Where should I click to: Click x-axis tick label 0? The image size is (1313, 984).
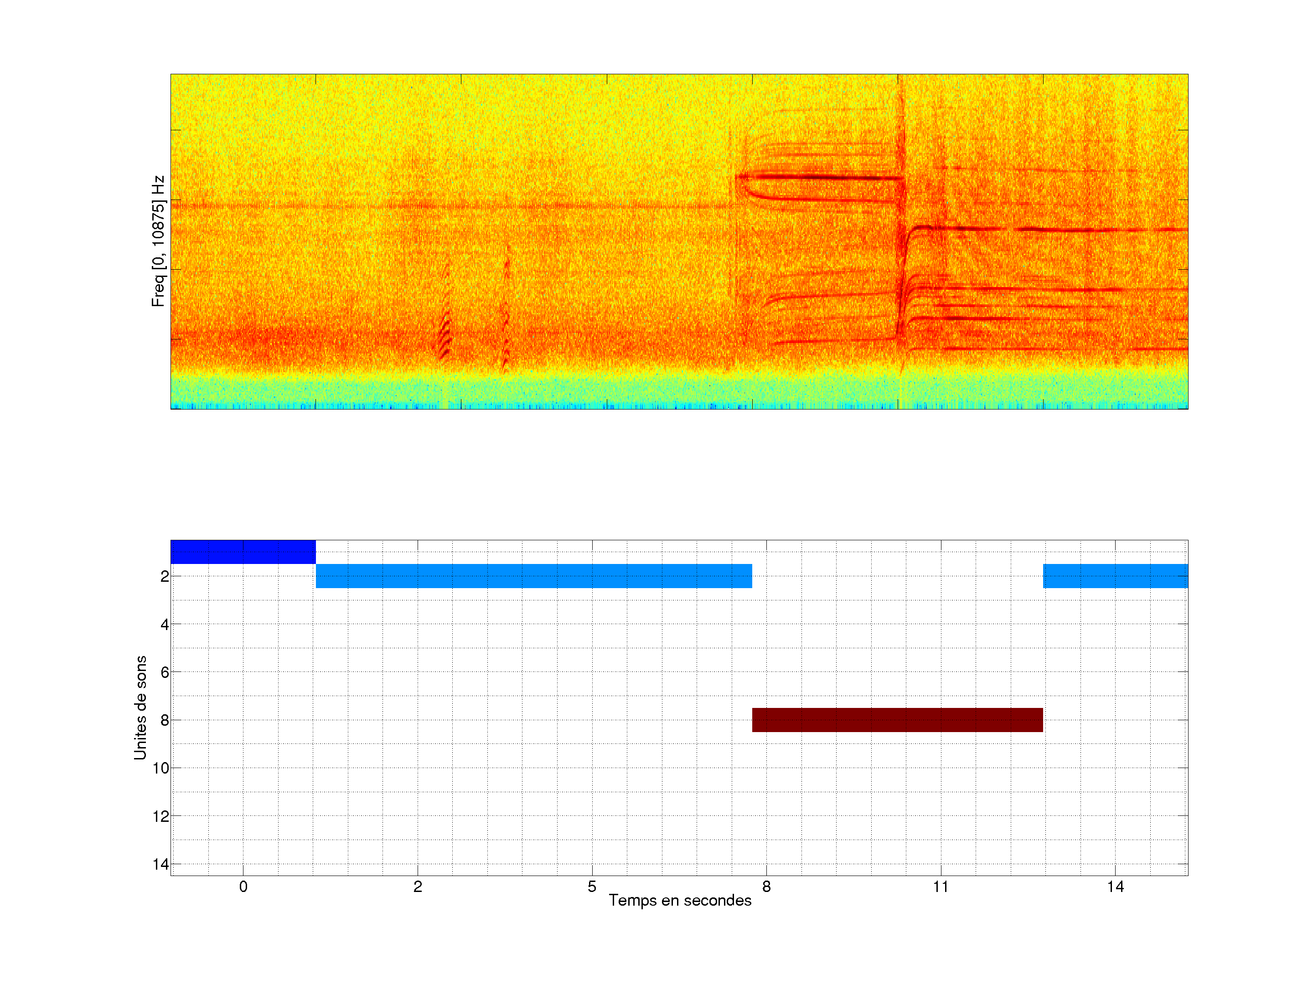(243, 887)
